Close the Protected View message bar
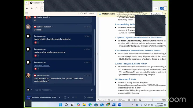This screenshot has width=193, height=108. point(165,14)
